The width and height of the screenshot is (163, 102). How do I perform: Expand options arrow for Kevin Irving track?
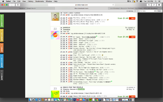point(66,59)
